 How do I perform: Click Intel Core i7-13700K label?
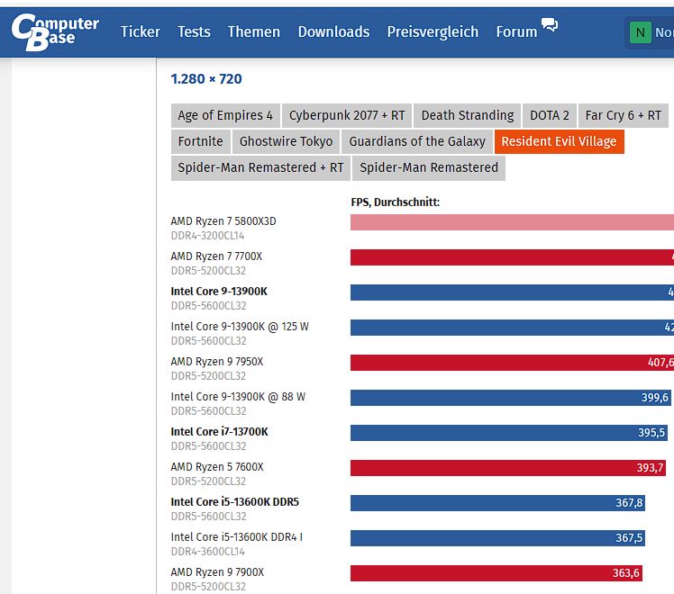(219, 432)
